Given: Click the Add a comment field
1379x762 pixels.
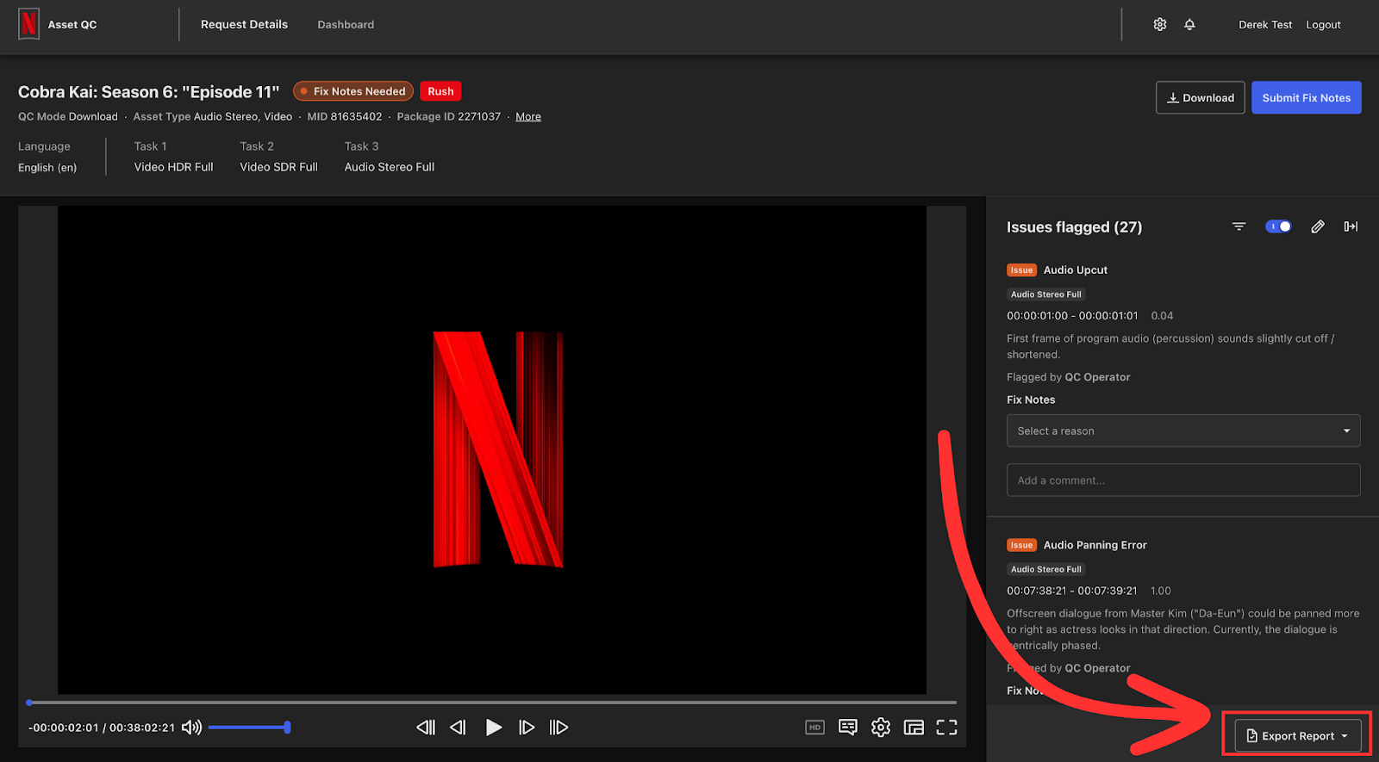Looking at the screenshot, I should point(1183,480).
